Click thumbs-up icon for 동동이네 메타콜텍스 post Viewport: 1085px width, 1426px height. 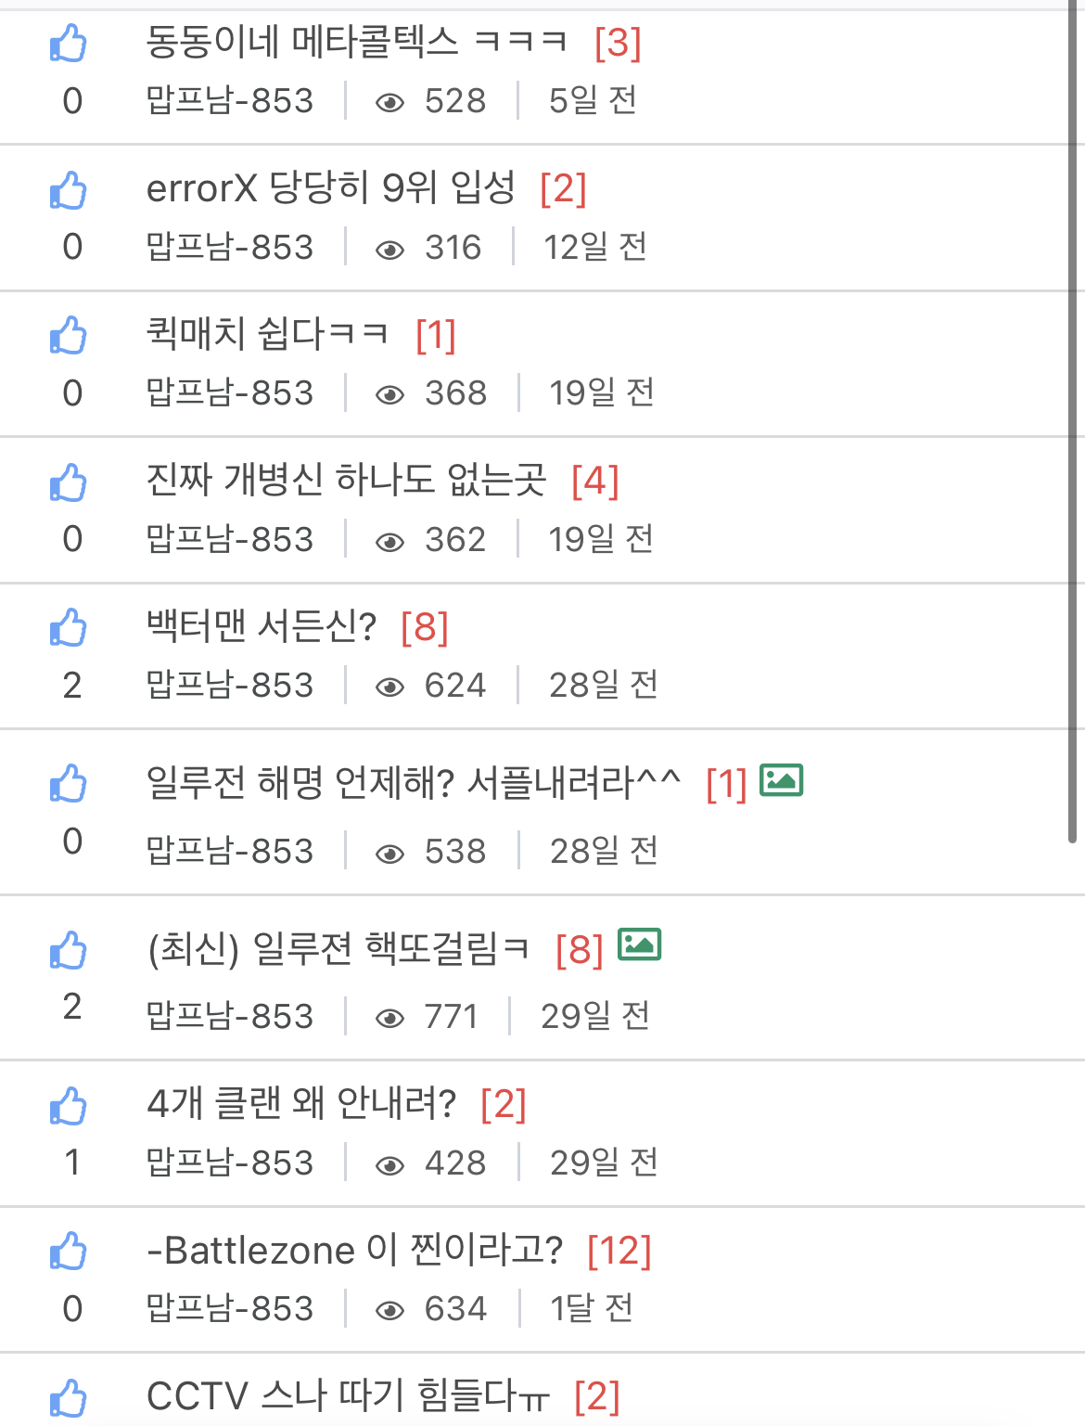[69, 44]
